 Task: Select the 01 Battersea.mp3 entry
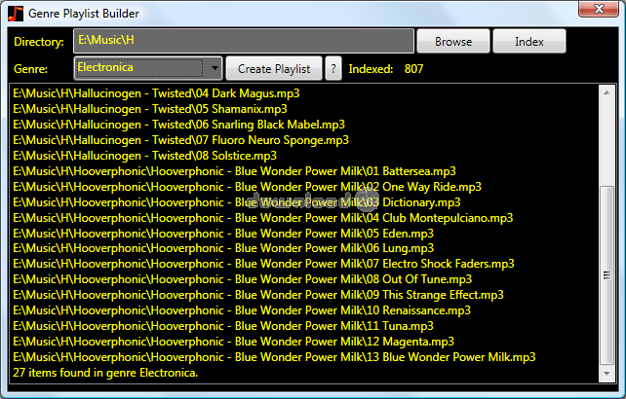click(x=234, y=171)
